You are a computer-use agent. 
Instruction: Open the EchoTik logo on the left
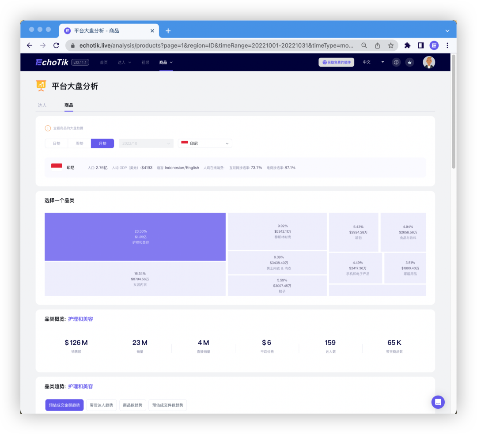(52, 62)
